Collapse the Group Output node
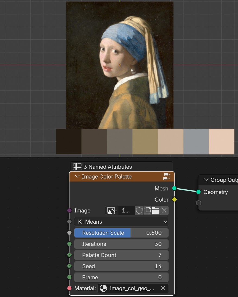This screenshot has height=297, width=238. click(206, 180)
